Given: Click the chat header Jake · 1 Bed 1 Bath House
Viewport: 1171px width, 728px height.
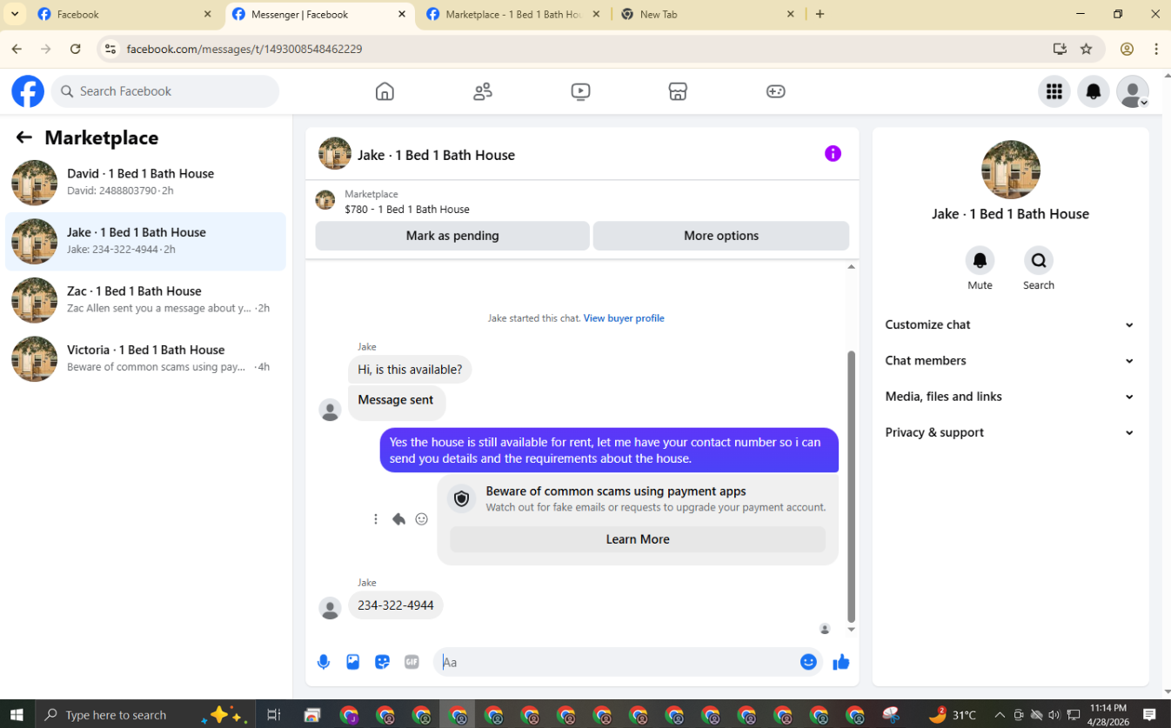Looking at the screenshot, I should pyautogui.click(x=436, y=155).
